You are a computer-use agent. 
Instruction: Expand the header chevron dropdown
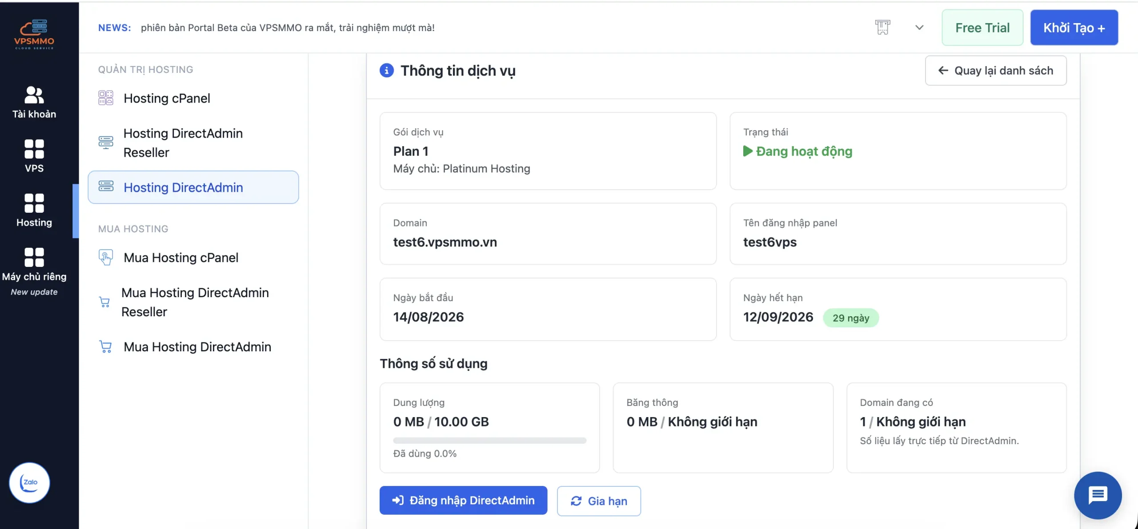[x=919, y=28]
